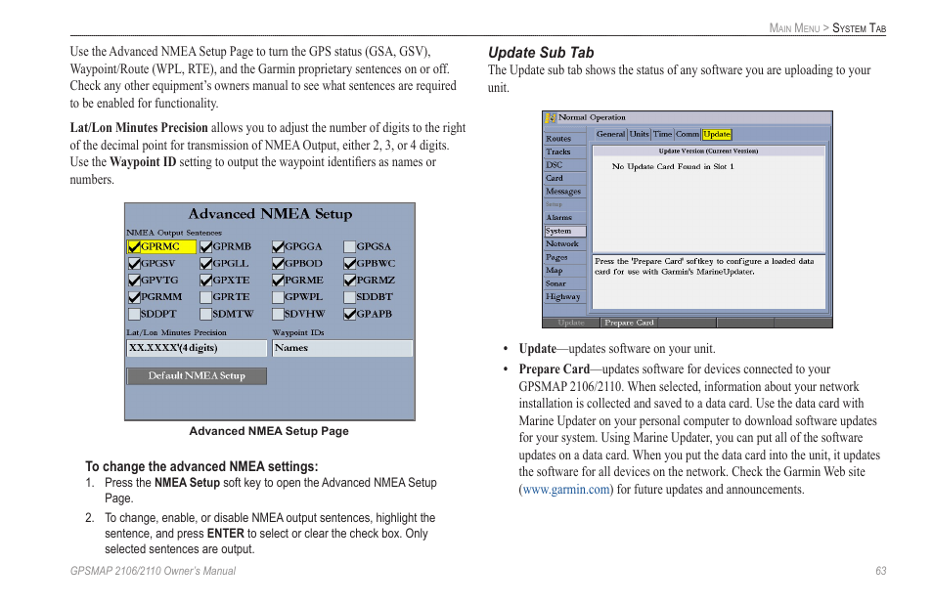
Task: Toggle the GPRMC sentence checkbox
Action: pyautogui.click(x=135, y=246)
